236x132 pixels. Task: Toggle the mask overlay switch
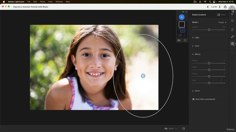click(x=179, y=40)
